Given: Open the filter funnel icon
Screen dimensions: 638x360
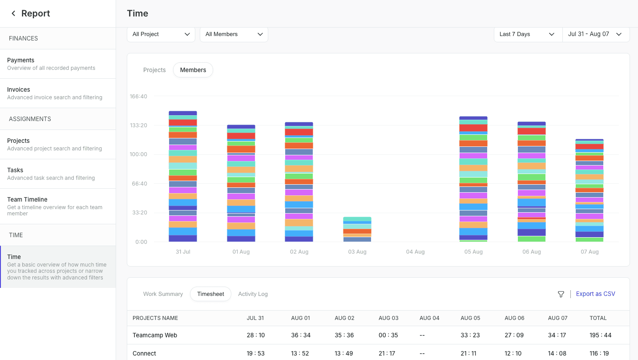Looking at the screenshot, I should [561, 294].
